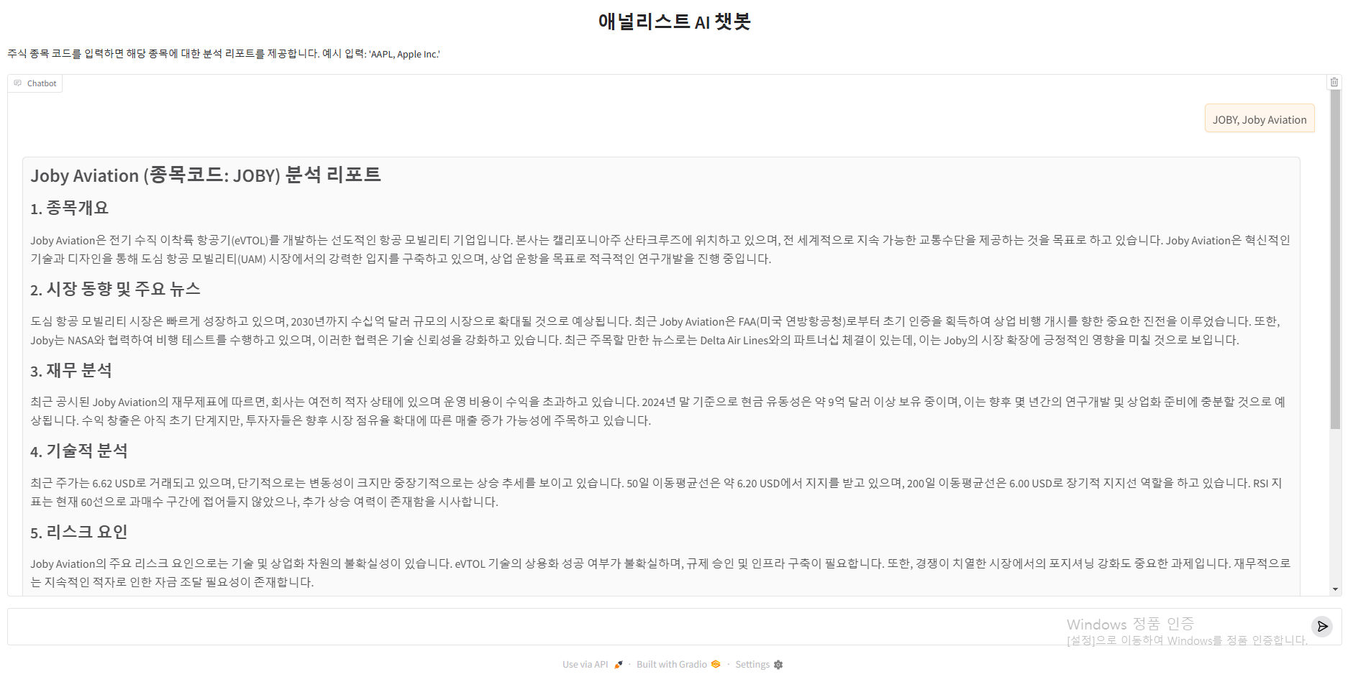Click the delete conversation icon at top right

[x=1335, y=82]
